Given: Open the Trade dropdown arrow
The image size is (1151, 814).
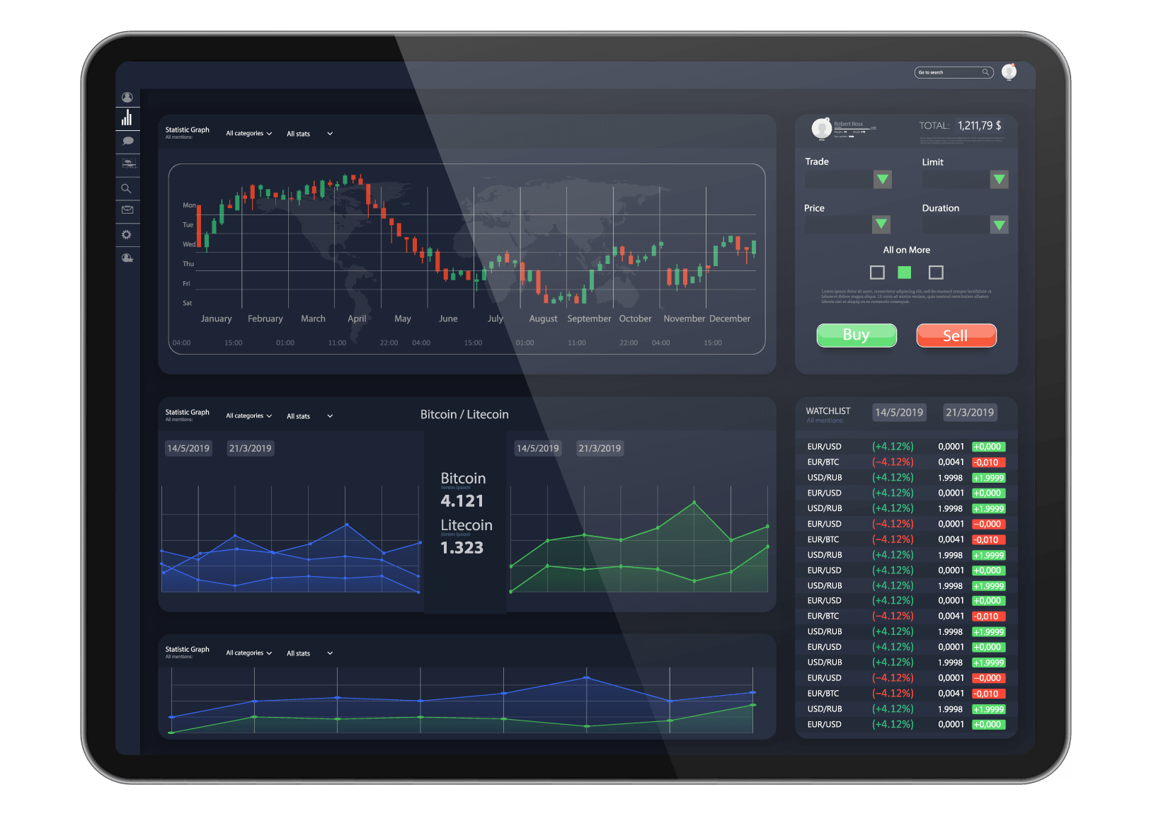Looking at the screenshot, I should (883, 179).
